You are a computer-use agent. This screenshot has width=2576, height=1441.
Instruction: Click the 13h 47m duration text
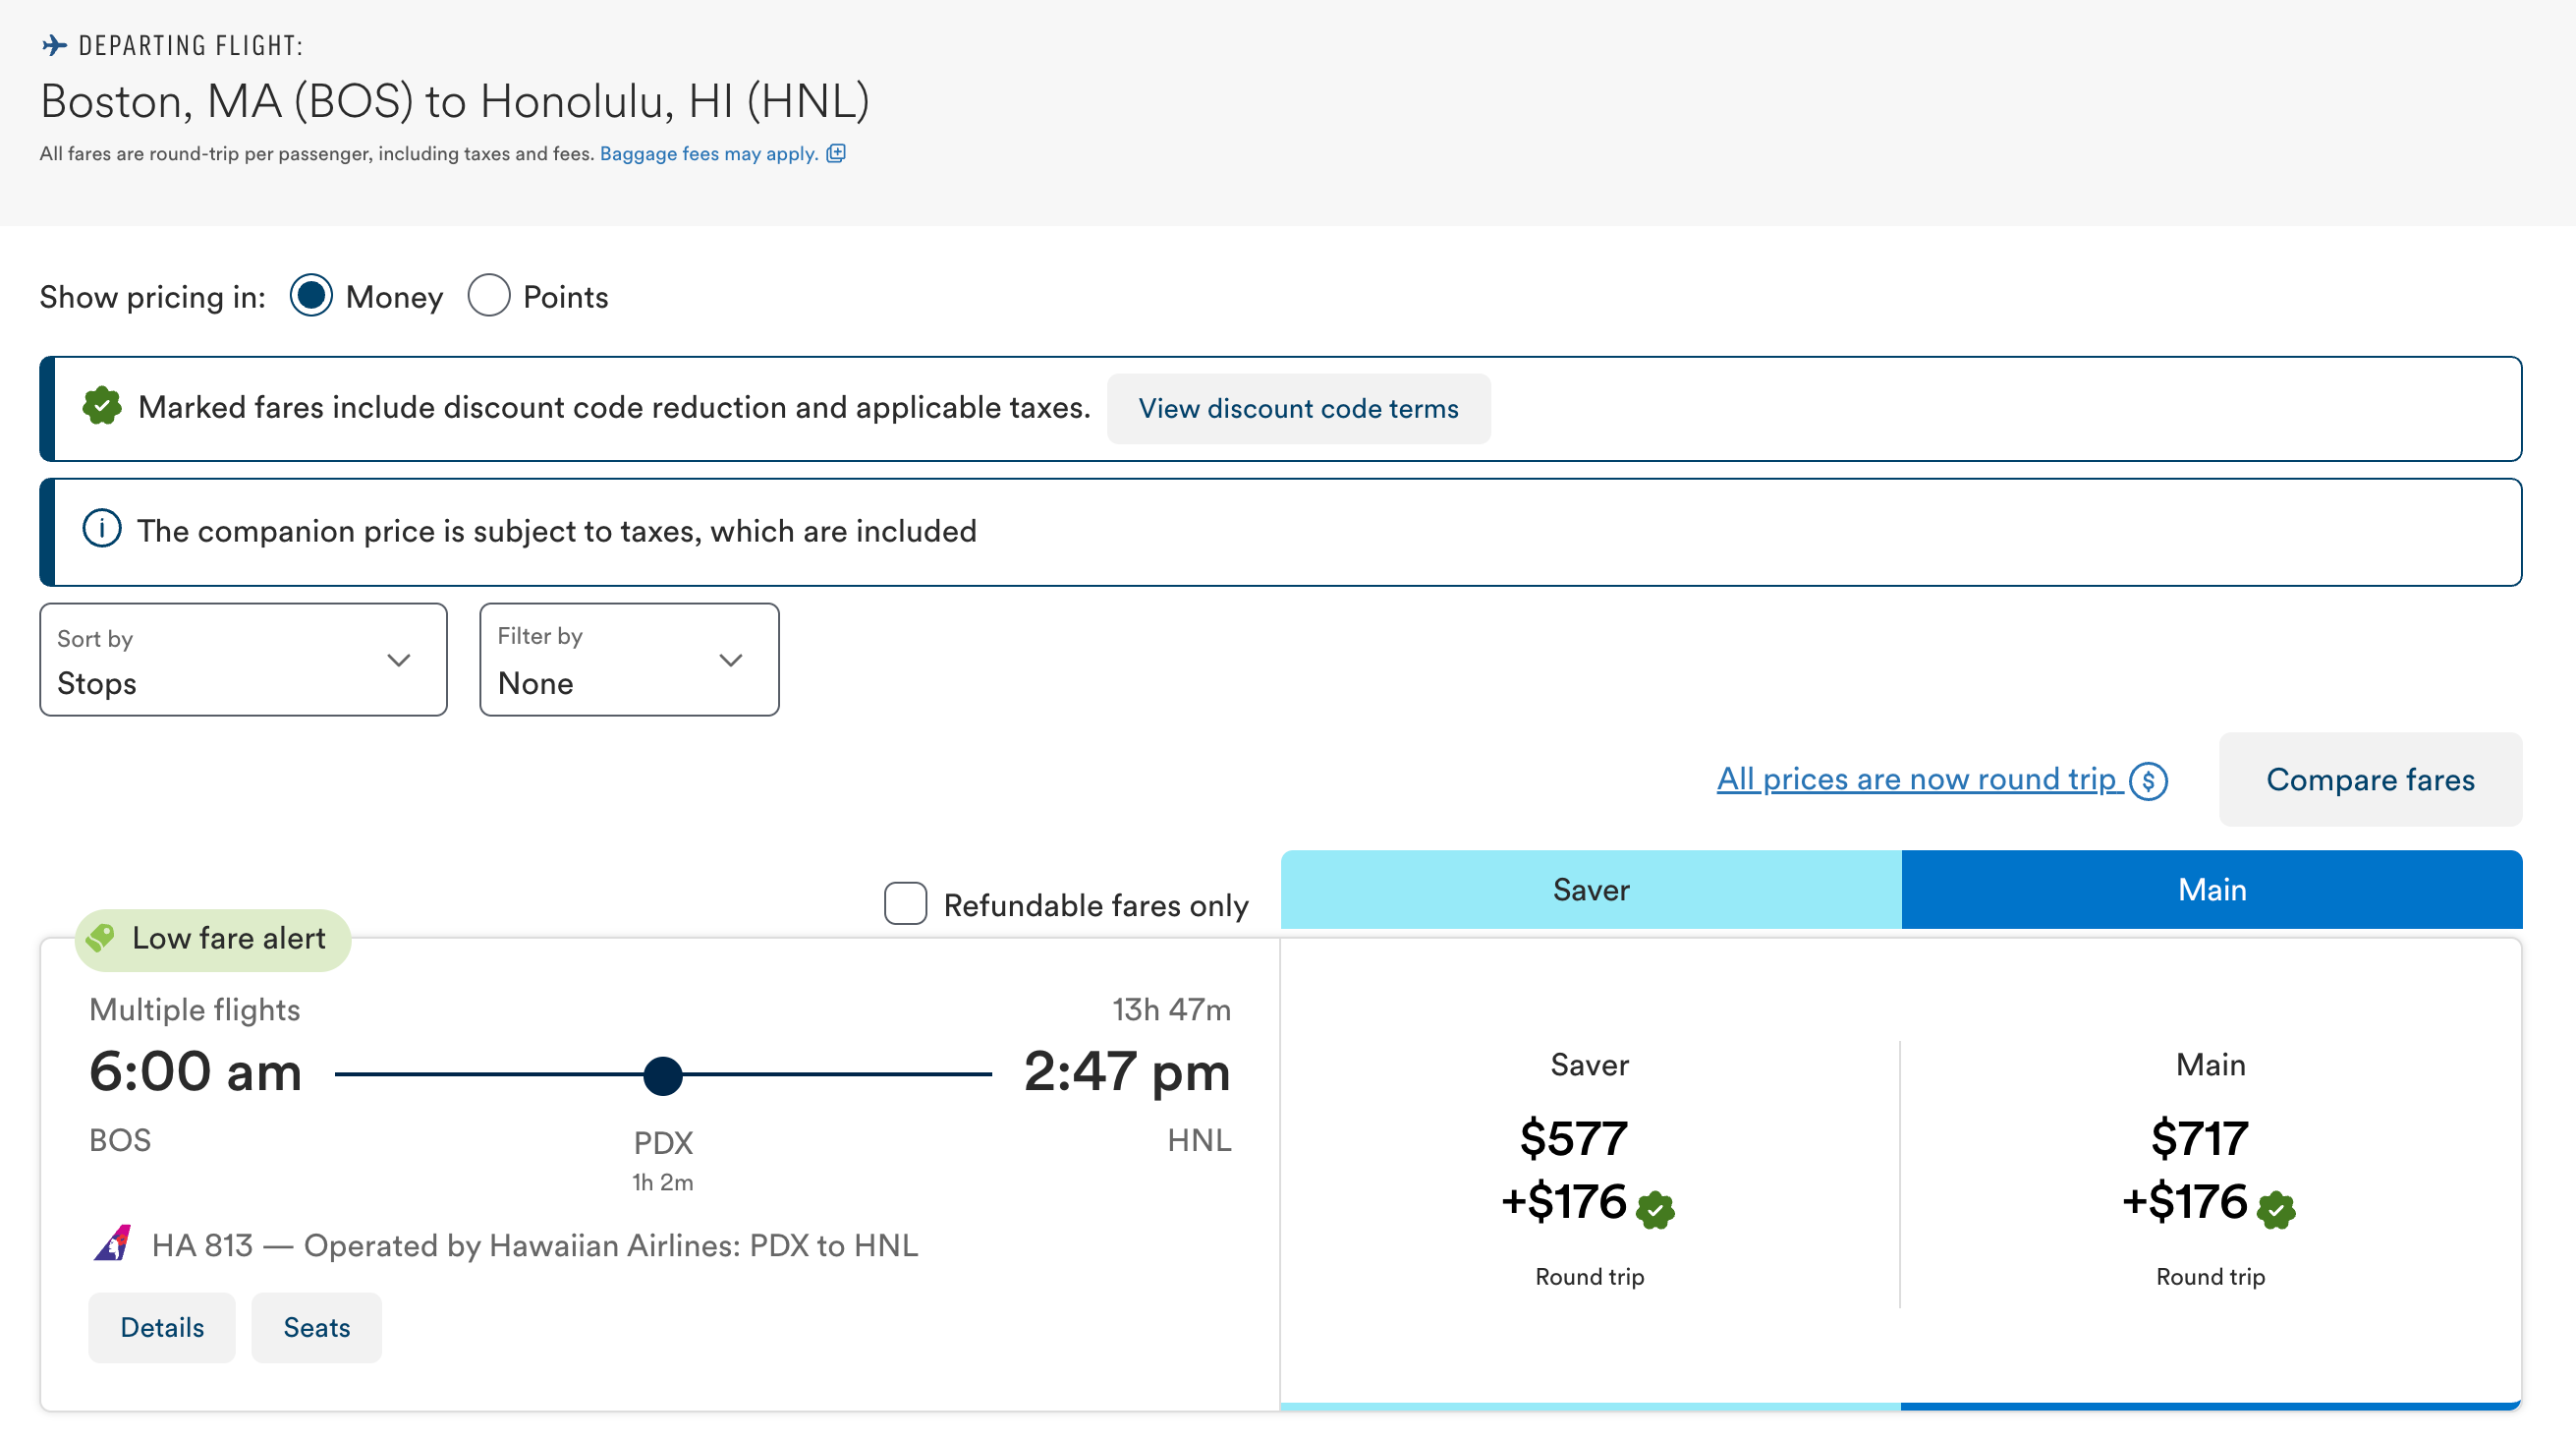click(1172, 1009)
